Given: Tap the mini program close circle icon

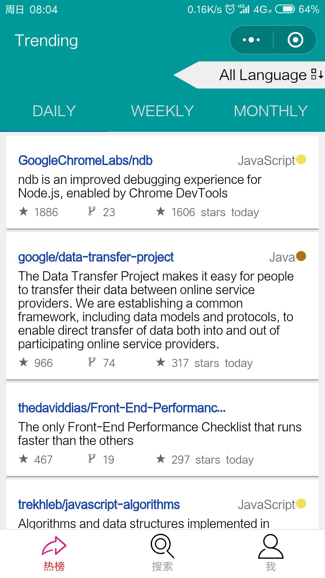Looking at the screenshot, I should pos(295,40).
